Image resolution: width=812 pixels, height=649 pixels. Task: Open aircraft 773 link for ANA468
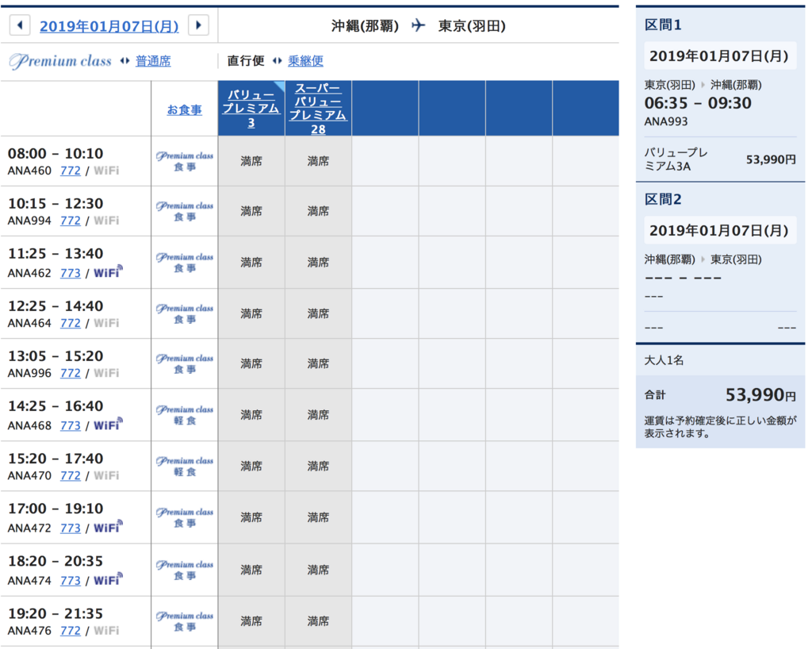pyautogui.click(x=71, y=426)
